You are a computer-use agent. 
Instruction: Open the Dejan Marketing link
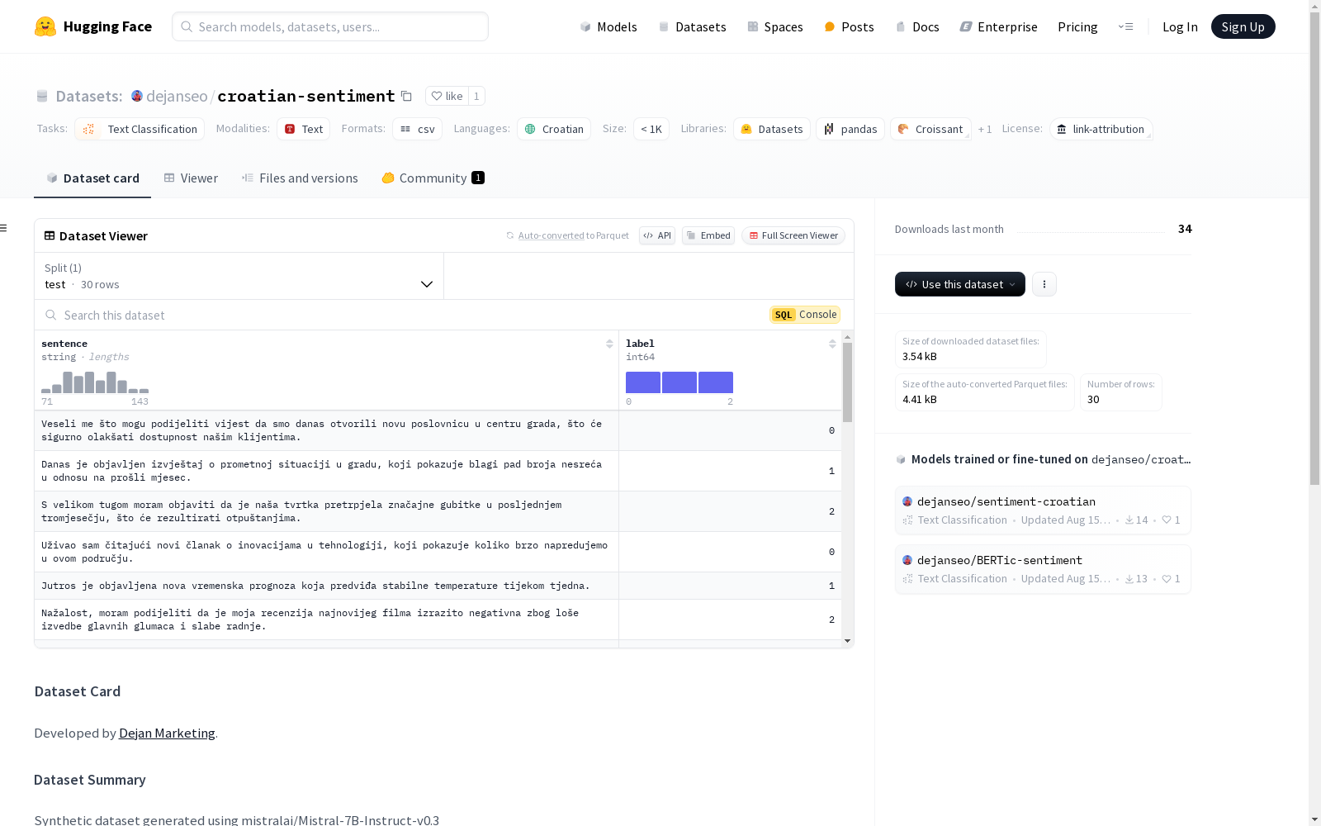167,733
